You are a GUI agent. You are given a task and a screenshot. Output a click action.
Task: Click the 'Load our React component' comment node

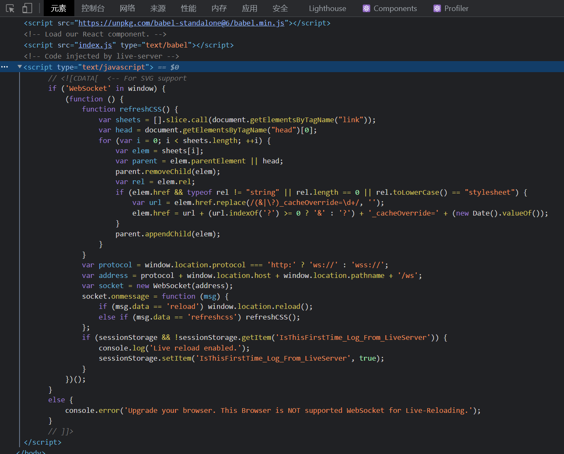95,34
